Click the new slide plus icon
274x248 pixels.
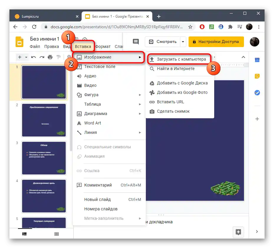pos(20,57)
